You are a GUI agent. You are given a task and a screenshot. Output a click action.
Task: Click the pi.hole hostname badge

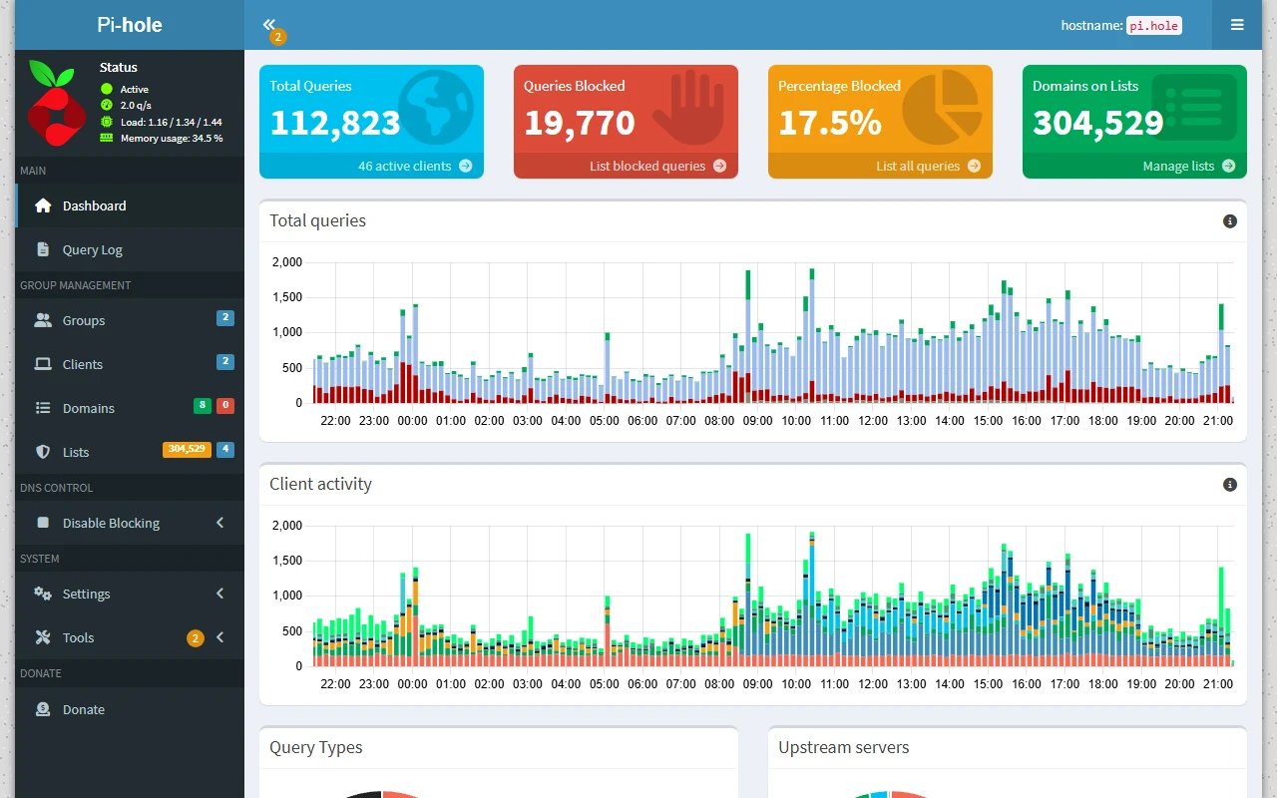coord(1154,26)
